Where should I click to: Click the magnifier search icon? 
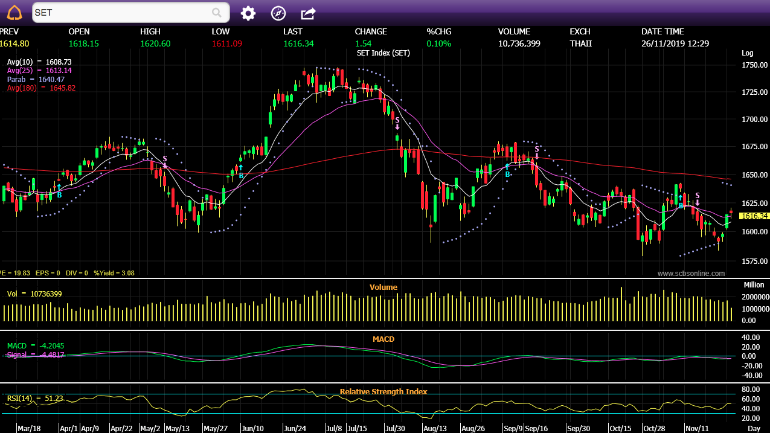pos(217,13)
